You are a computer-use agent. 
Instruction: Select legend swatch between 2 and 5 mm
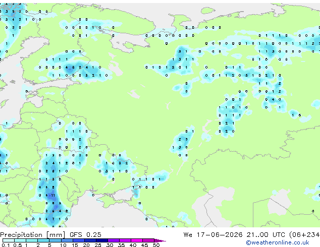(43, 240)
